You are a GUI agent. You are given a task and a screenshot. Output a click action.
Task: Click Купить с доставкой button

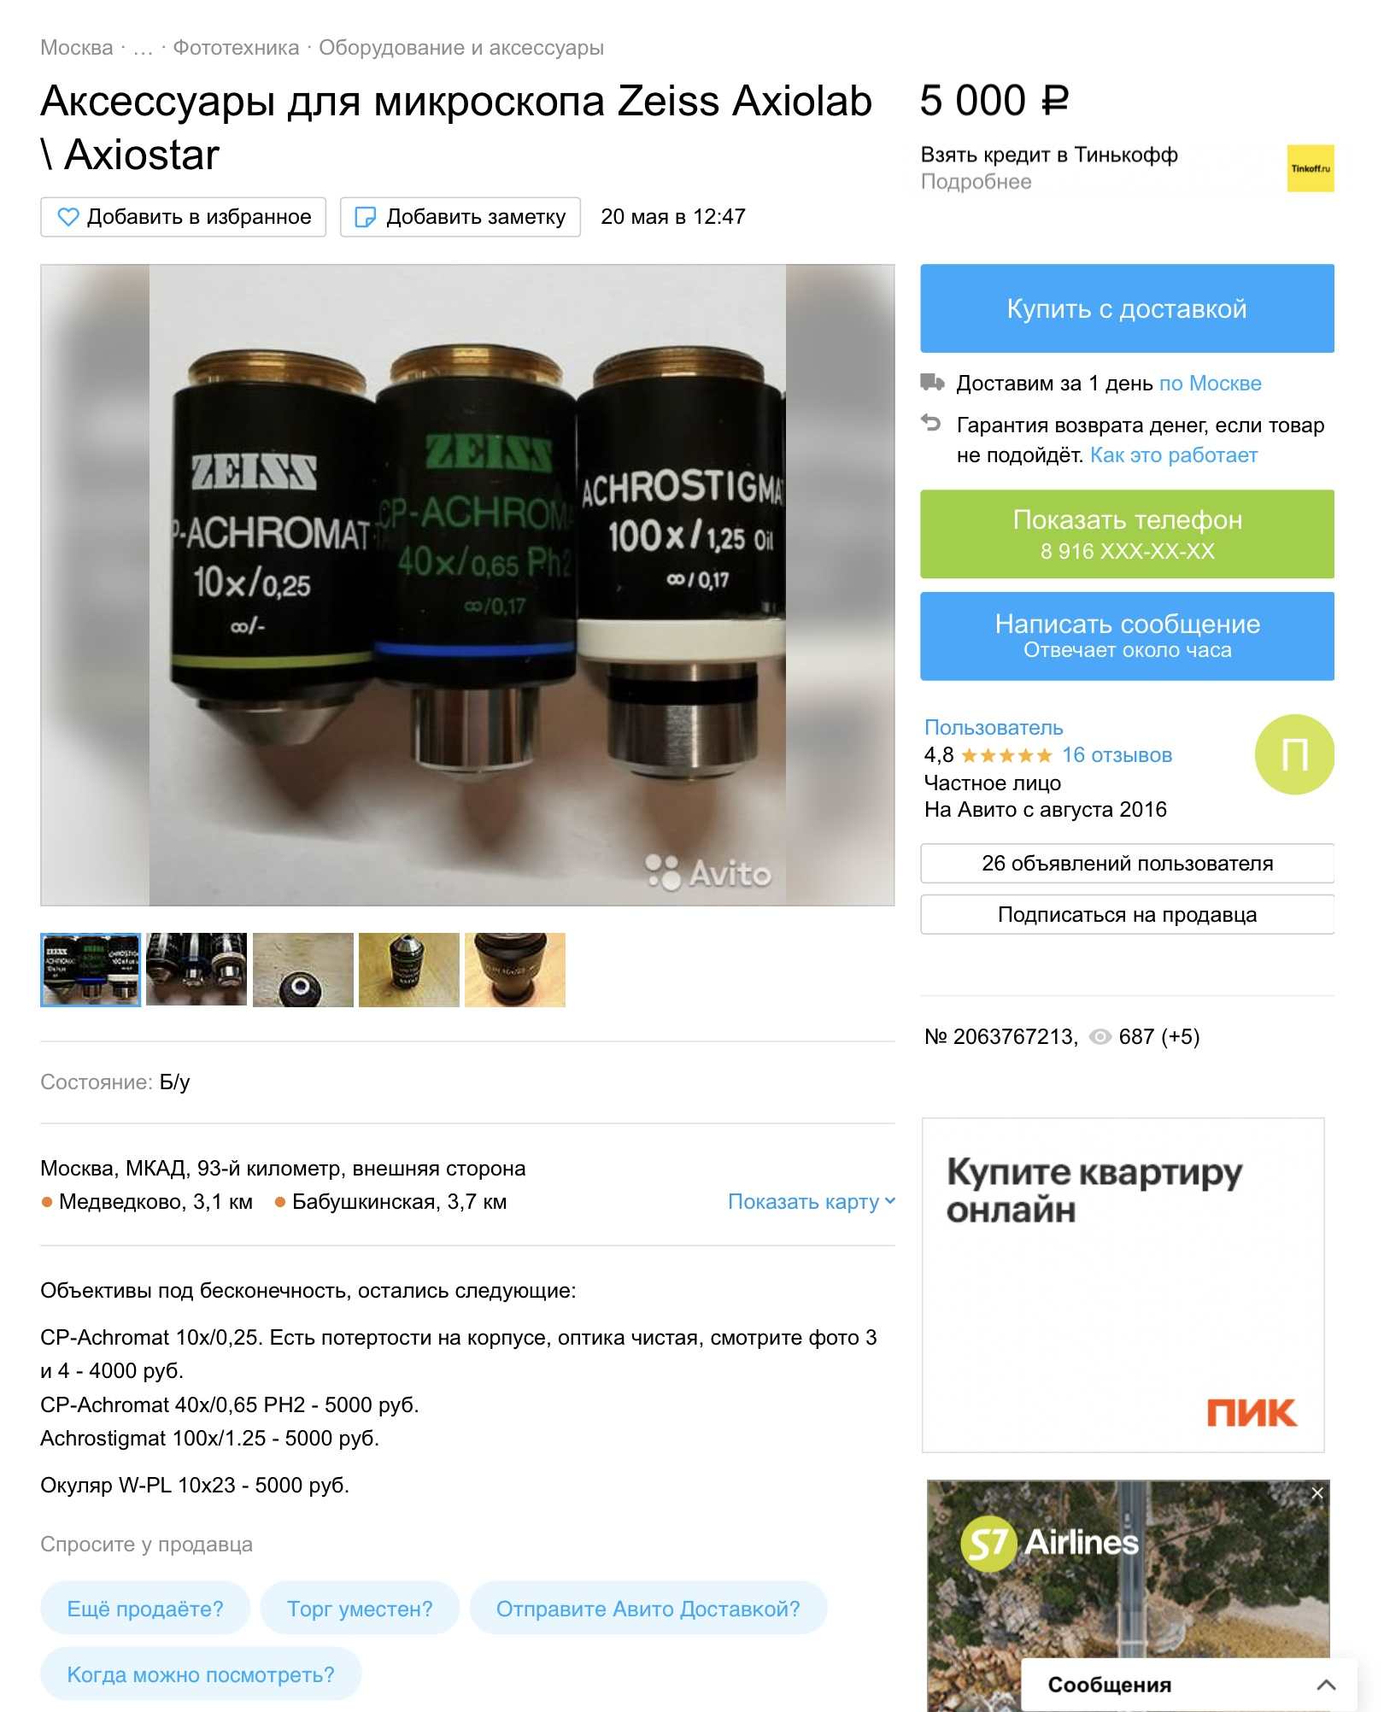(1127, 308)
